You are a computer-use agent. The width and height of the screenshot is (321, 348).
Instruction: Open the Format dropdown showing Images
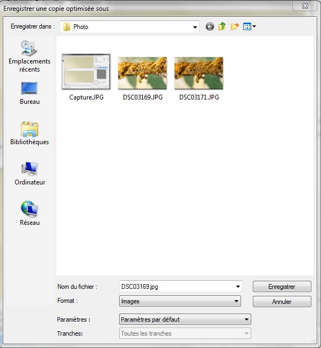180,301
